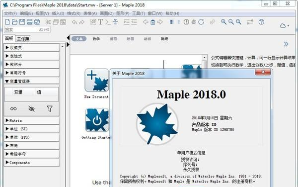
Task: Open the 插入(I) menu
Action: pos(58,13)
